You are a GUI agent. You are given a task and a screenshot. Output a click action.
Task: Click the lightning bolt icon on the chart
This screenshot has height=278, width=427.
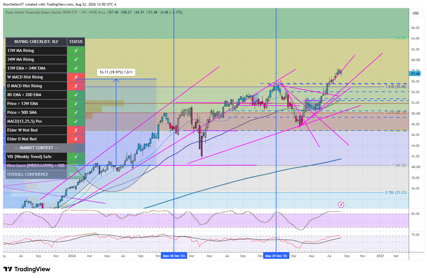(341, 204)
